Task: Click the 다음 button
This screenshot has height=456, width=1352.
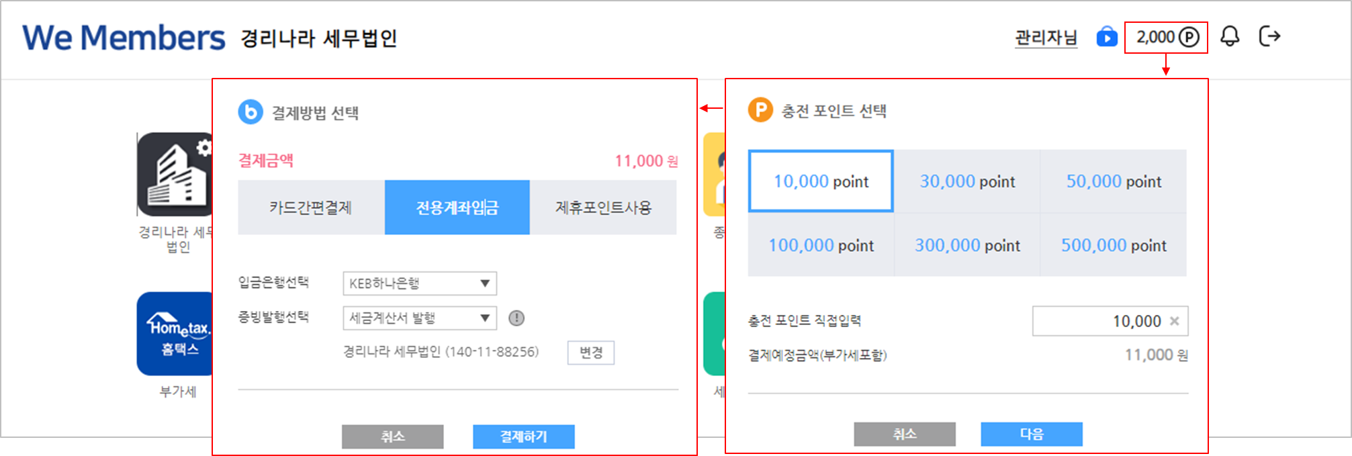Action: pos(1031,434)
